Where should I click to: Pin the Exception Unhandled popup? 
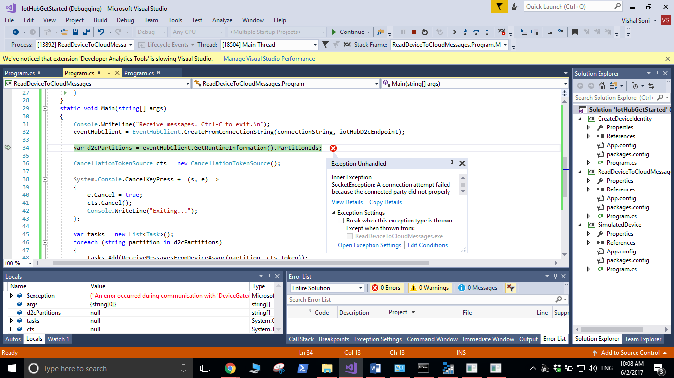(452, 163)
